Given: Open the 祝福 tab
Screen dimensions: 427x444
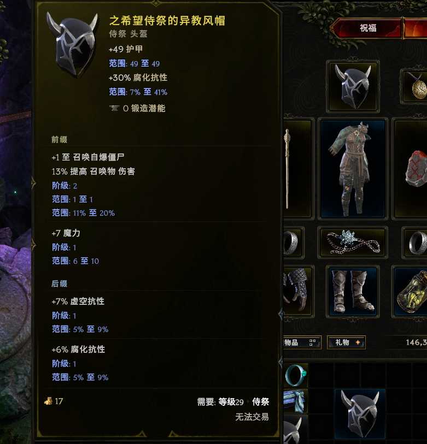Looking at the screenshot, I should click(367, 28).
